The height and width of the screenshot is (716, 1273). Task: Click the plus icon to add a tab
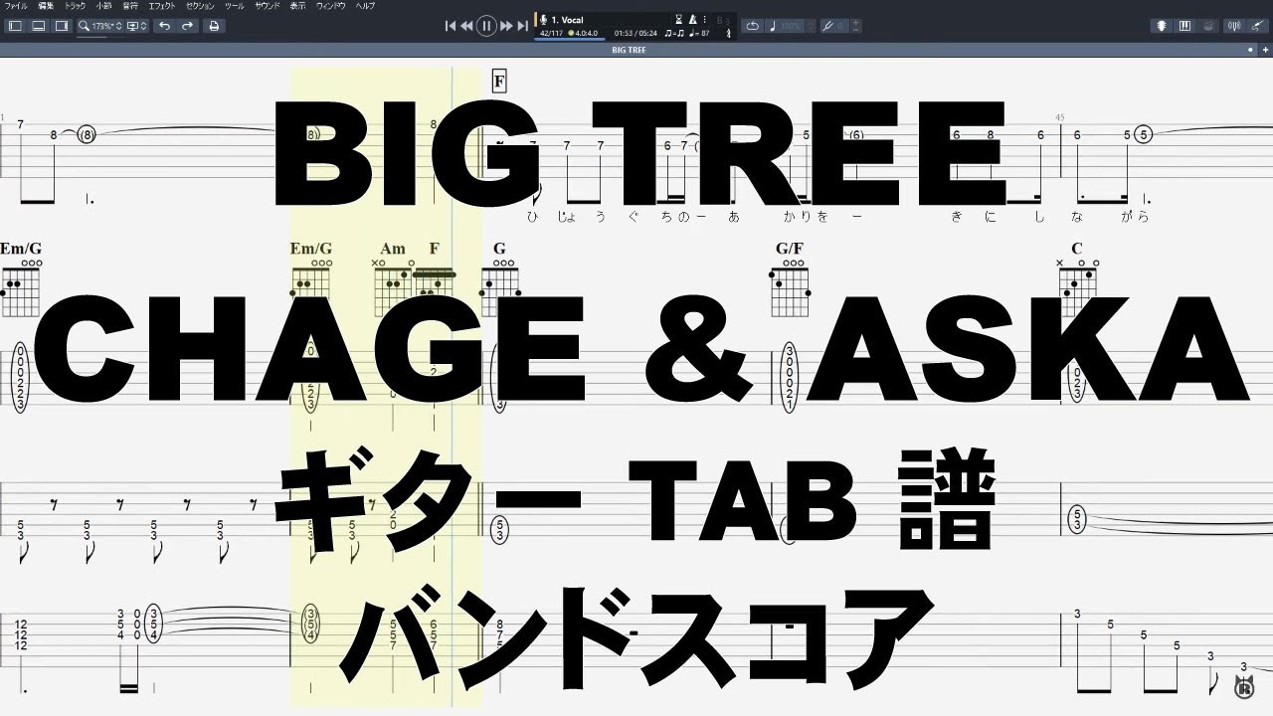click(x=1263, y=49)
